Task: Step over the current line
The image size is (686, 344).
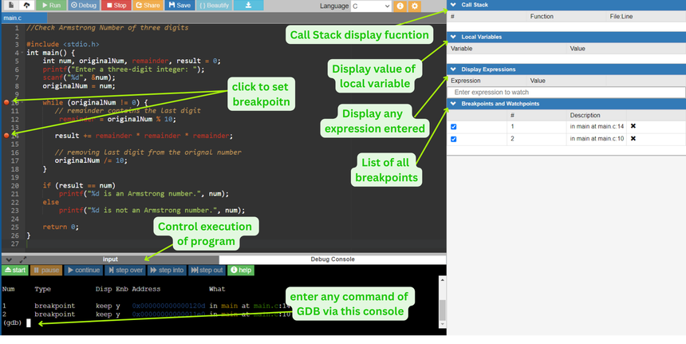Action: (x=125, y=270)
